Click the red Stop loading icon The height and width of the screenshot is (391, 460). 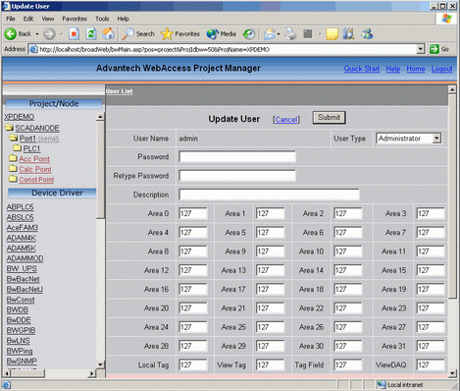(74, 33)
